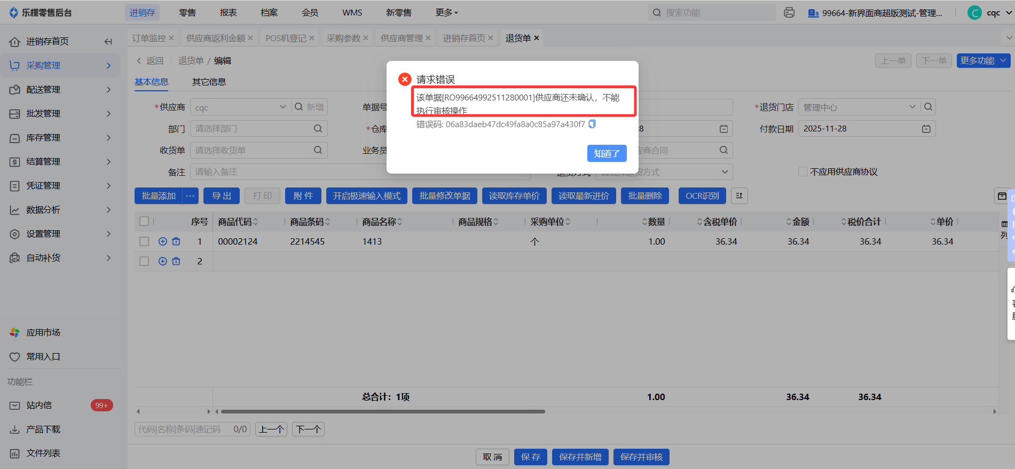Click the OCR识别 button
1015x469 pixels.
702,196
